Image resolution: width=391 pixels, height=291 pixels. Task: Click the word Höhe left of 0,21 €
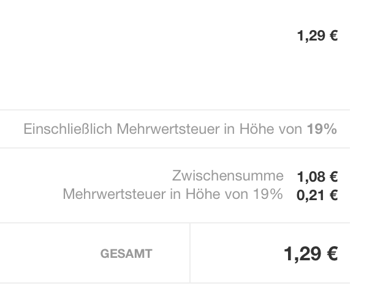(x=198, y=195)
